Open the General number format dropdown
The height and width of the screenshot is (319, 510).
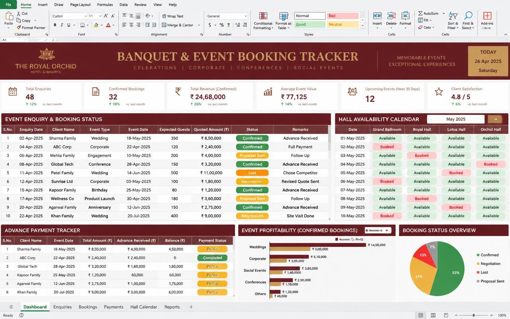pos(245,16)
